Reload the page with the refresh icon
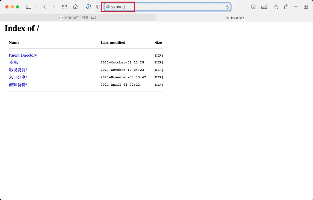This screenshot has width=313, height=200. 227,7
